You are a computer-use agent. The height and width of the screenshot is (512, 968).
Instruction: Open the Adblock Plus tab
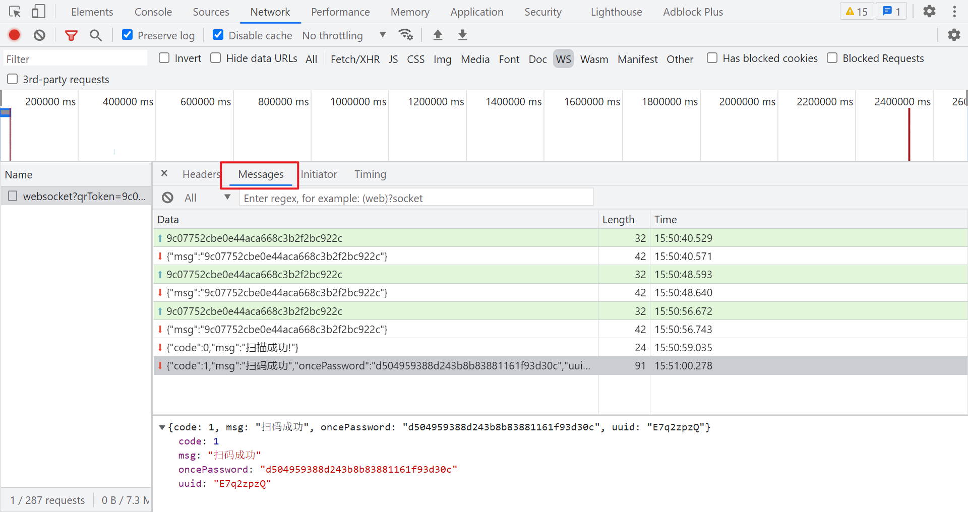click(693, 12)
